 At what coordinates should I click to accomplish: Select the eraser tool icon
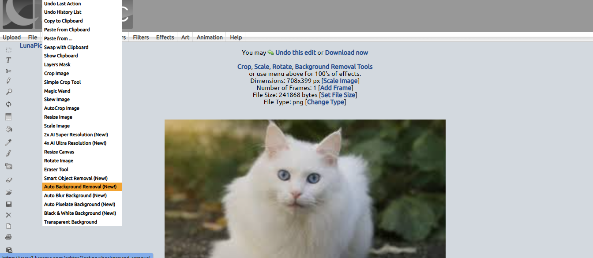coord(8,179)
